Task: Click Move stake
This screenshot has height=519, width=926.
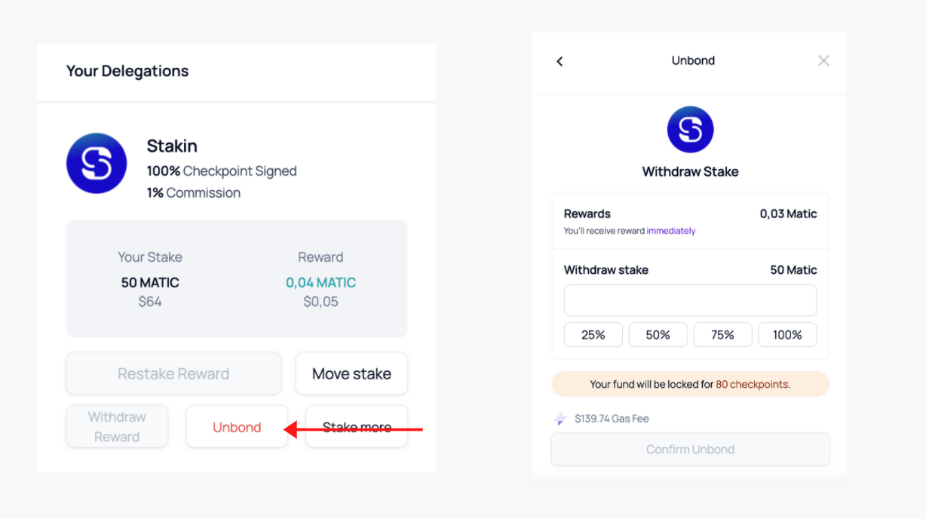Action: (351, 373)
